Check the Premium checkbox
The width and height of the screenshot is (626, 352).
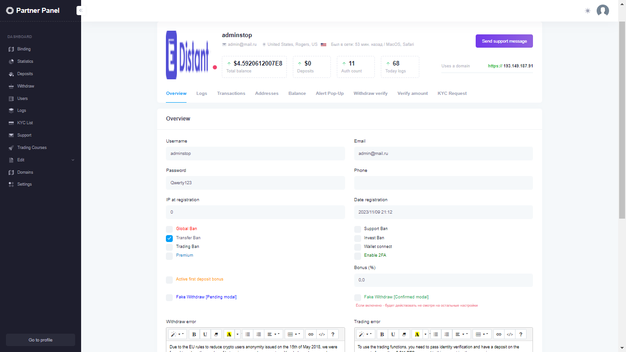(170, 256)
